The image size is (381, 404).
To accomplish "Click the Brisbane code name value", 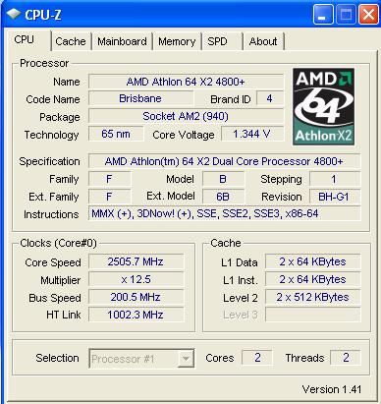I will pos(140,98).
